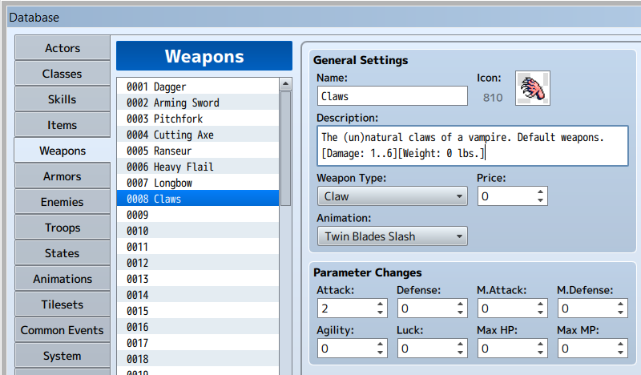Increase Price with the up arrow
The width and height of the screenshot is (641, 375).
(x=540, y=192)
